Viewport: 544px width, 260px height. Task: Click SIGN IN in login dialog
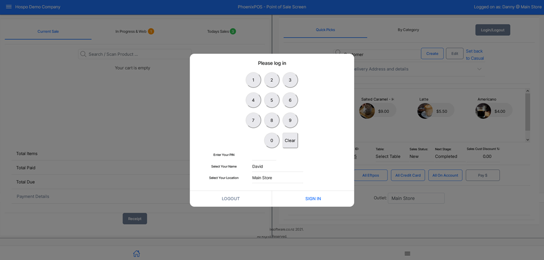(x=313, y=199)
